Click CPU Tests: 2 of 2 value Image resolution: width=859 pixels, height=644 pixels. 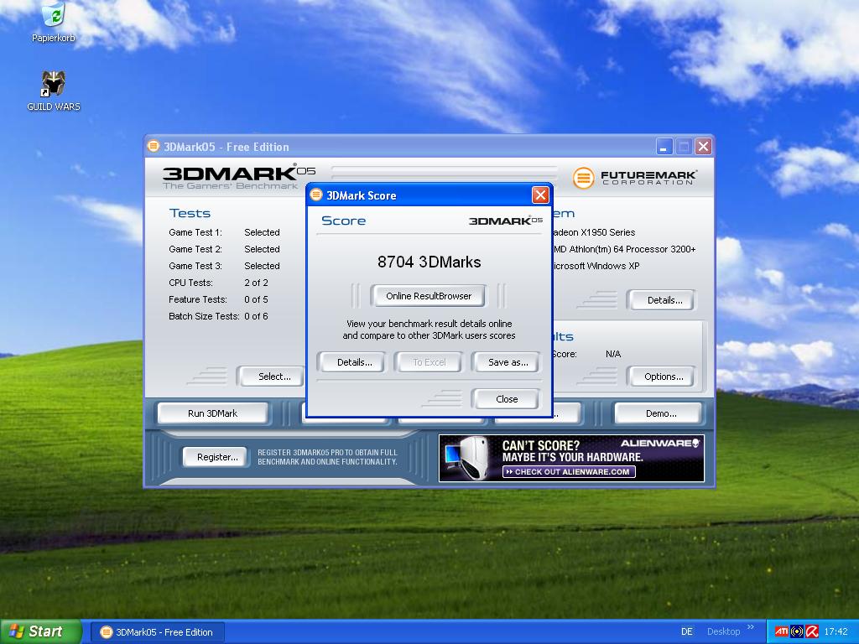(x=256, y=283)
